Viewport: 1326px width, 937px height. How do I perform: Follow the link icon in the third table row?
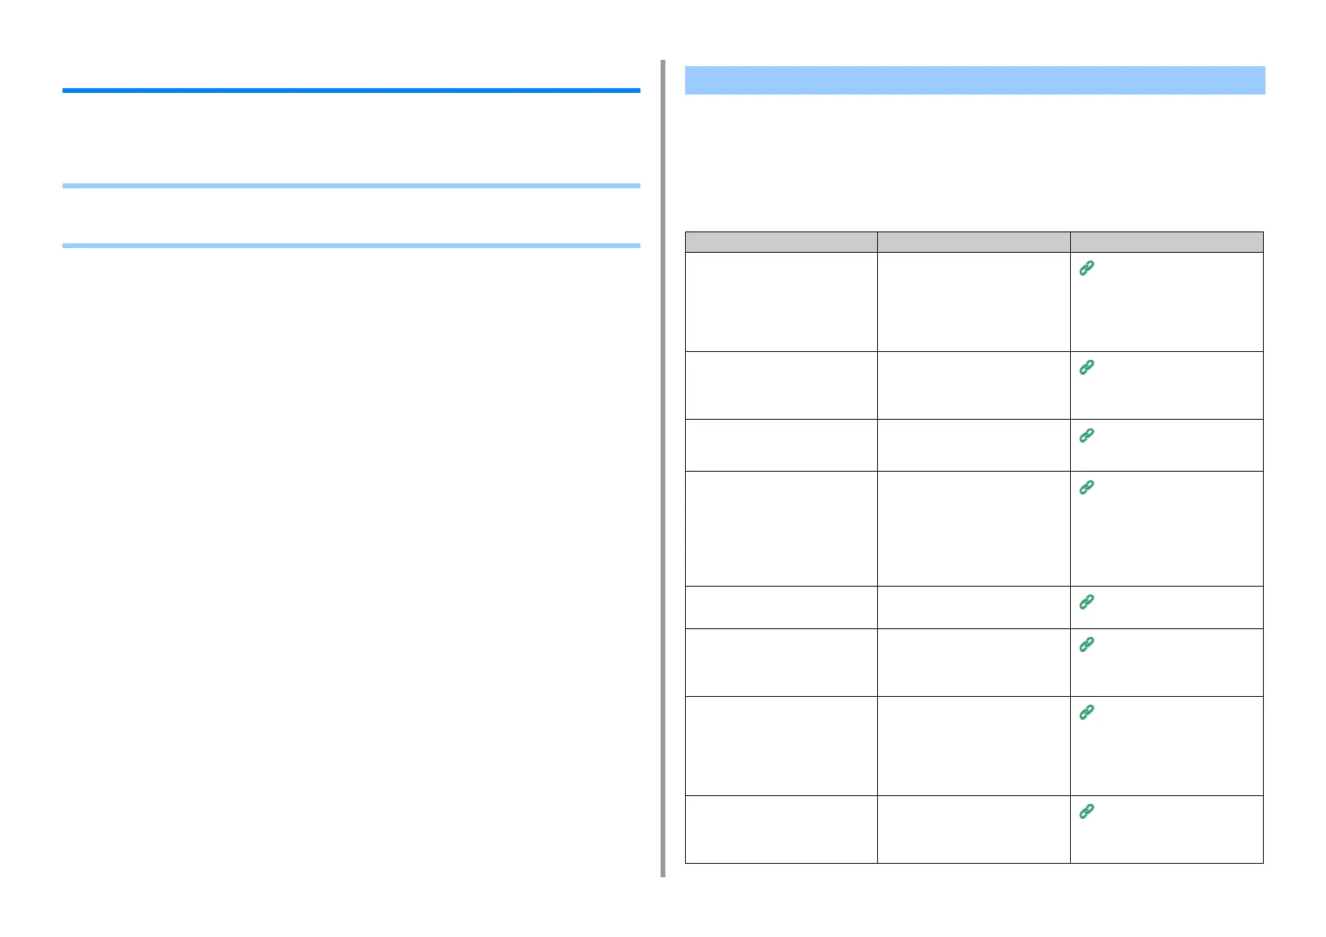(1087, 435)
